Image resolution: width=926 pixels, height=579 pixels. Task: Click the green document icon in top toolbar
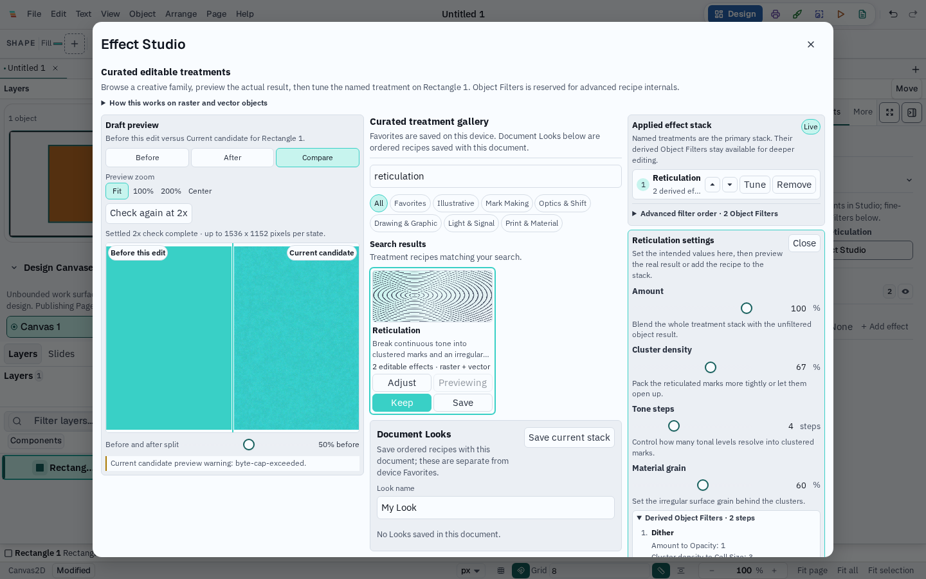(x=862, y=14)
